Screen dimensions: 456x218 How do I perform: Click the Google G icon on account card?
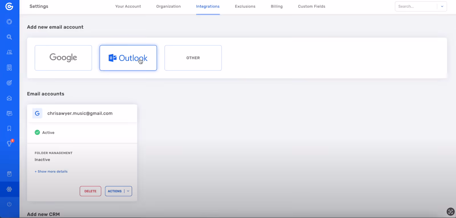coord(37,113)
